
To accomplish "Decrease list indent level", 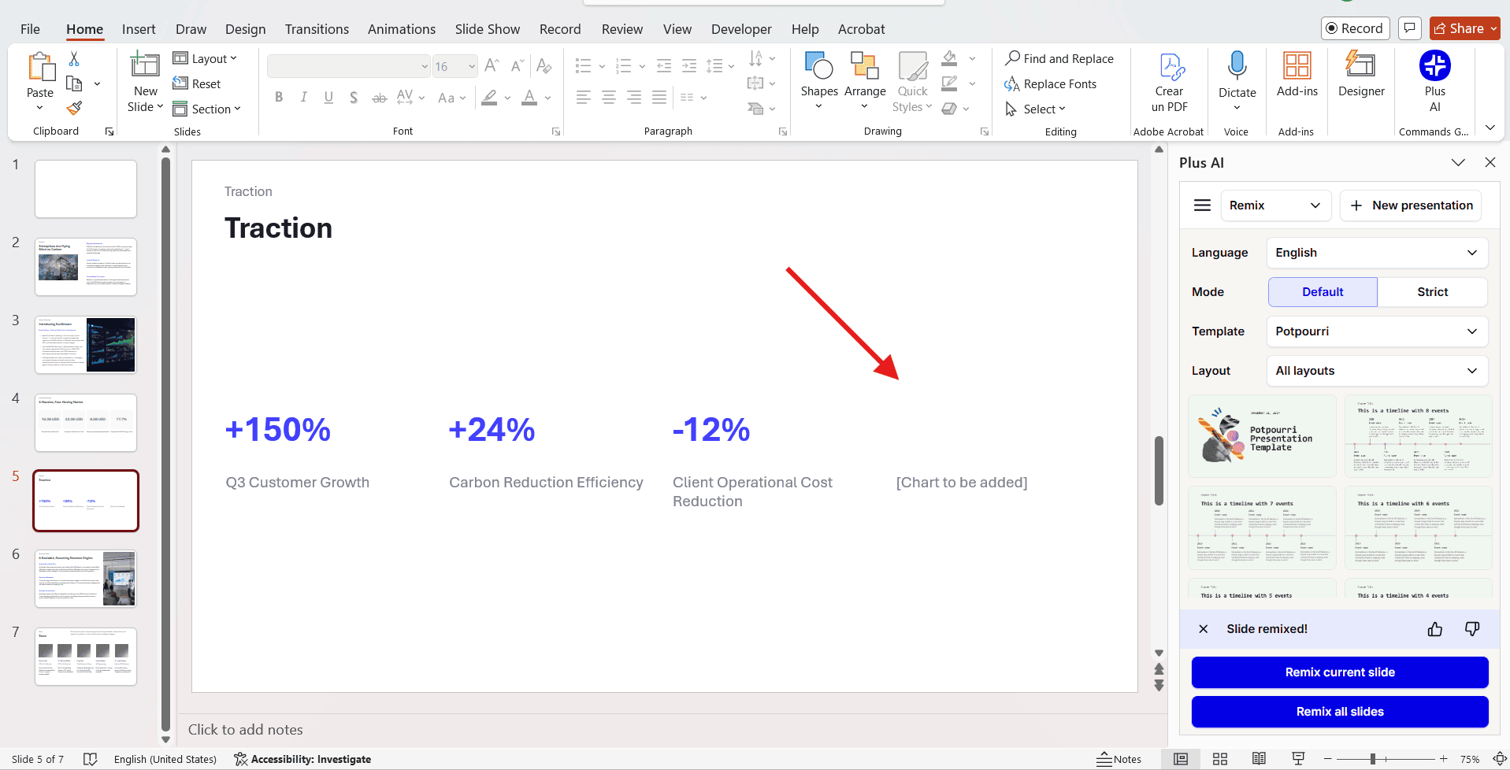I will 664,66.
